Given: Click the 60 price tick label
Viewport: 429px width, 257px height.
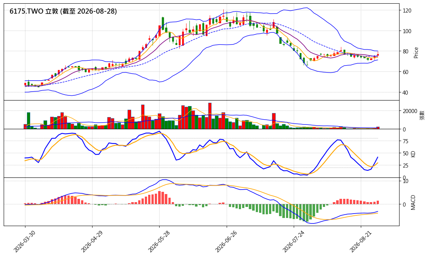Looking at the screenshot, I should [405, 72].
